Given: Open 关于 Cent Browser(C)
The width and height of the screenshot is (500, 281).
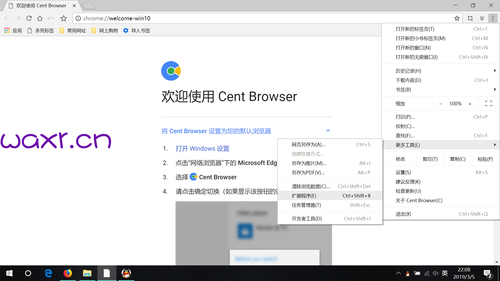Looking at the screenshot, I should coord(441,200).
